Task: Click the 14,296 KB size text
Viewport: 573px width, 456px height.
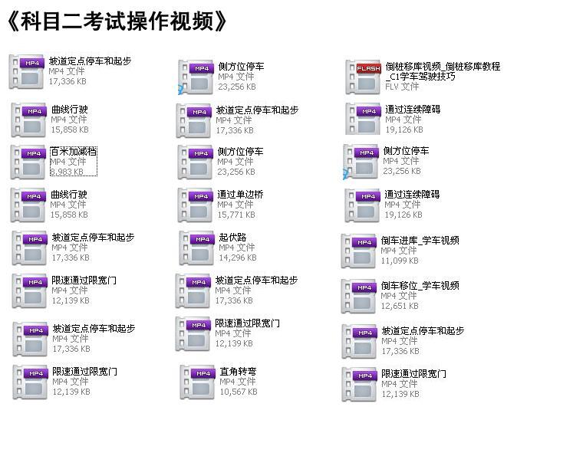Action: point(238,258)
